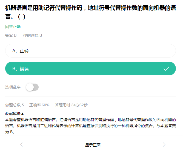The height and width of the screenshot is (151, 183).
Task: Collapse the analysis with 收起解析▲
Action: point(15,114)
